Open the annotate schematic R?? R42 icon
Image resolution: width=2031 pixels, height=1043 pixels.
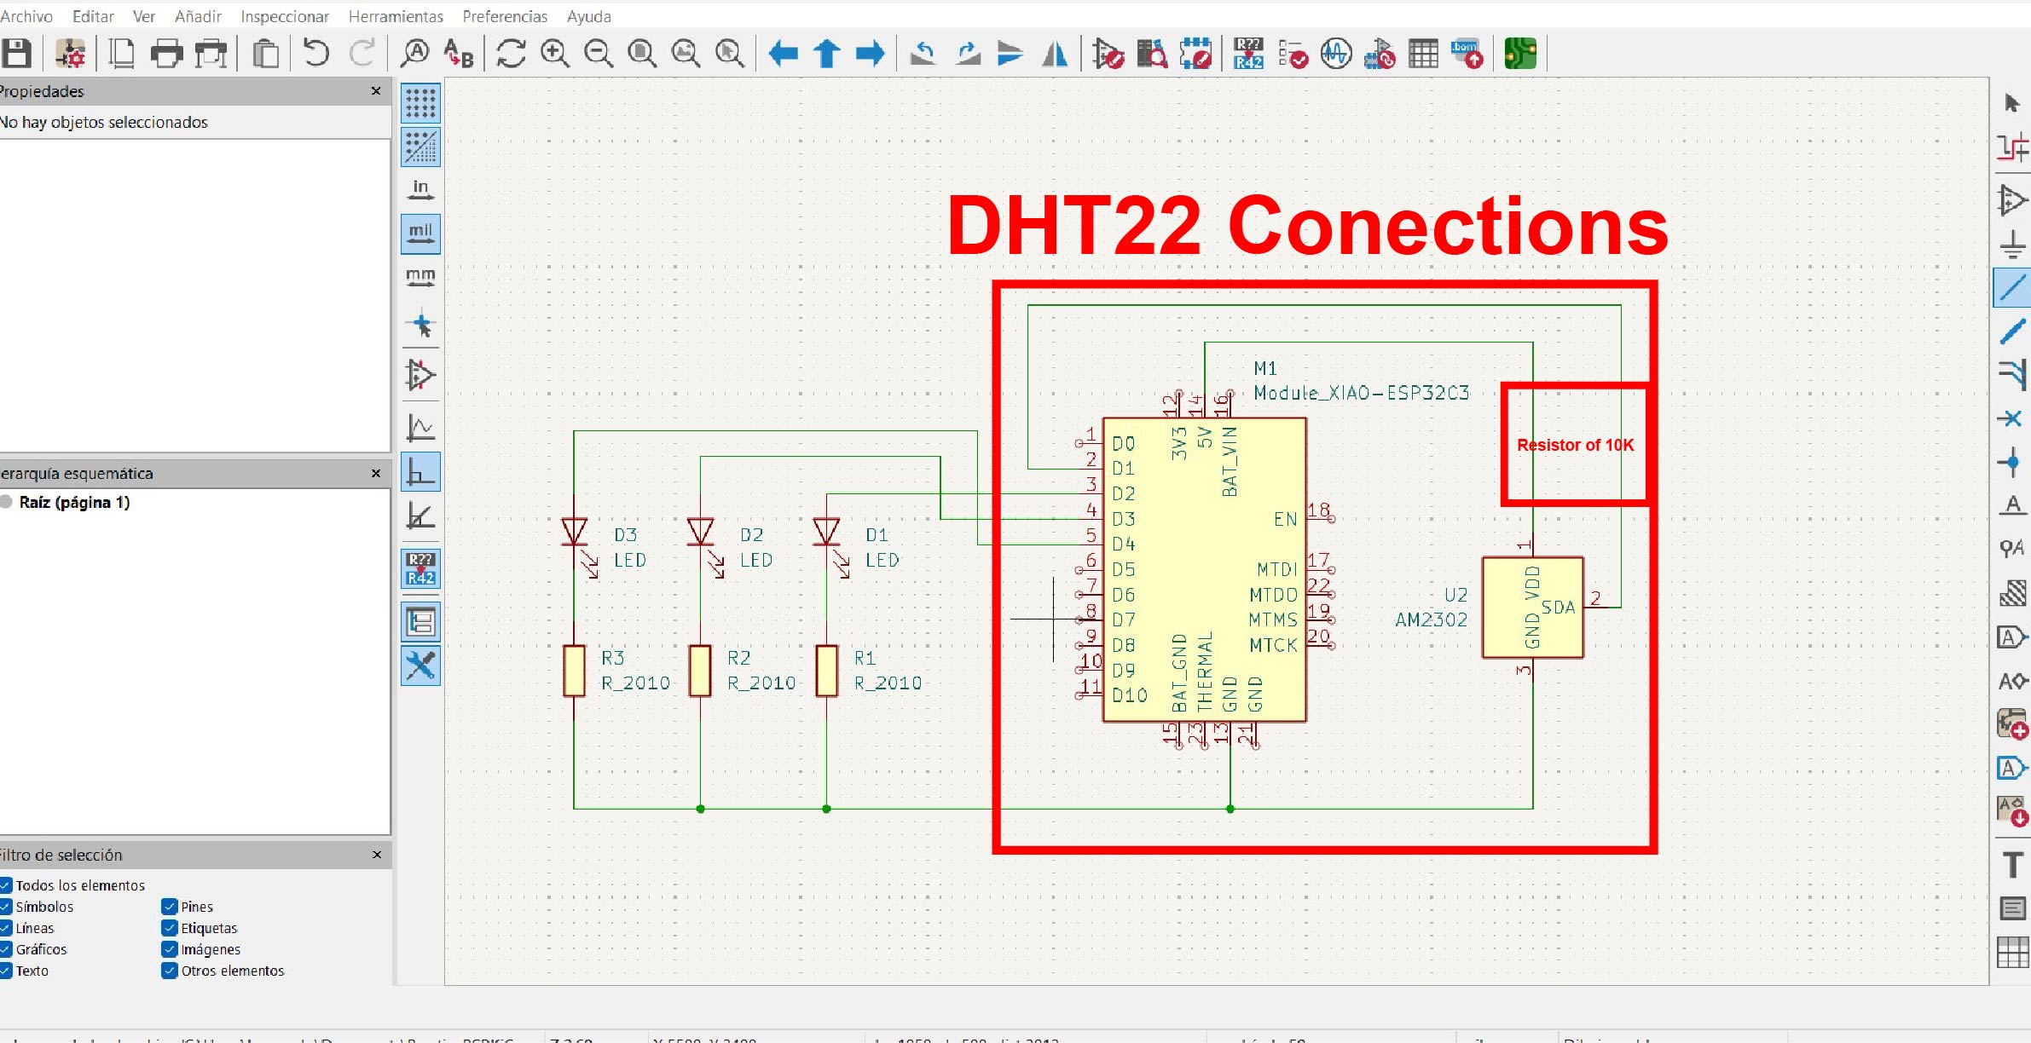pyautogui.click(x=1248, y=54)
